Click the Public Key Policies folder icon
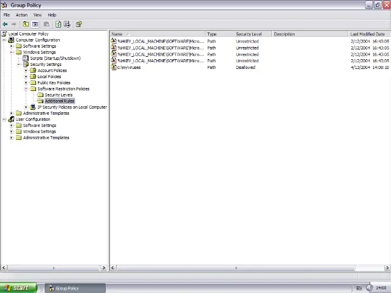Screen dimensions: 391x293 pyautogui.click(x=33, y=82)
